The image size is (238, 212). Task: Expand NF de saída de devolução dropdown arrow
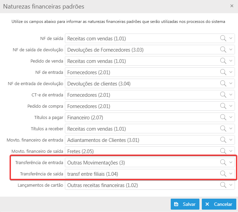[x=231, y=50]
